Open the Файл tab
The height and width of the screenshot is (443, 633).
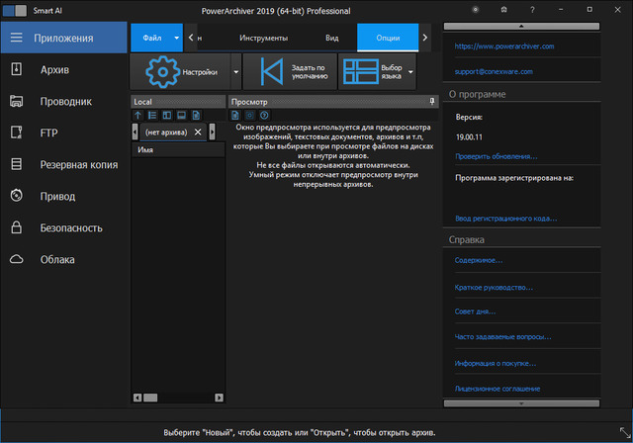tap(151, 38)
